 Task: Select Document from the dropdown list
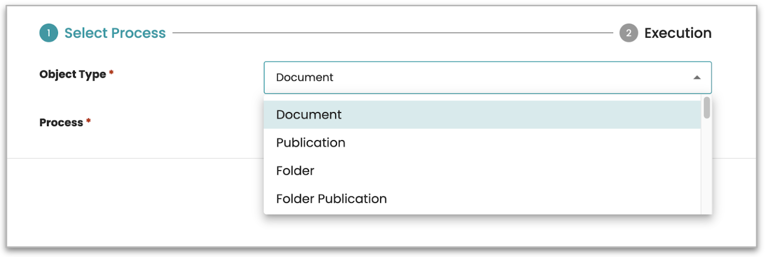point(309,114)
